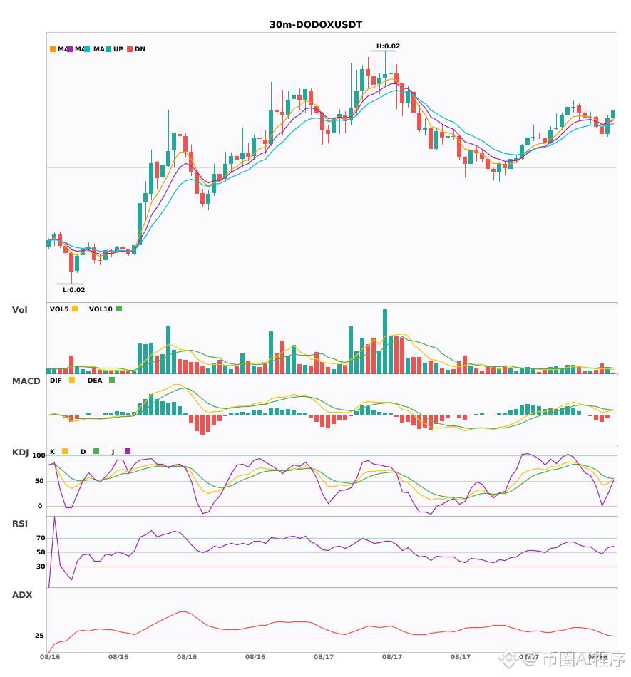This screenshot has width=631, height=677.
Task: Click the tallest teal volume bar
Action: pos(385,341)
